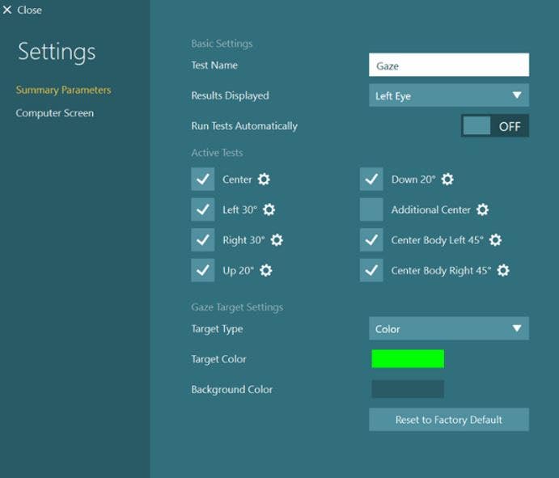This screenshot has width=559, height=478.
Task: Switch to Computer Screen settings
Action: click(x=54, y=113)
